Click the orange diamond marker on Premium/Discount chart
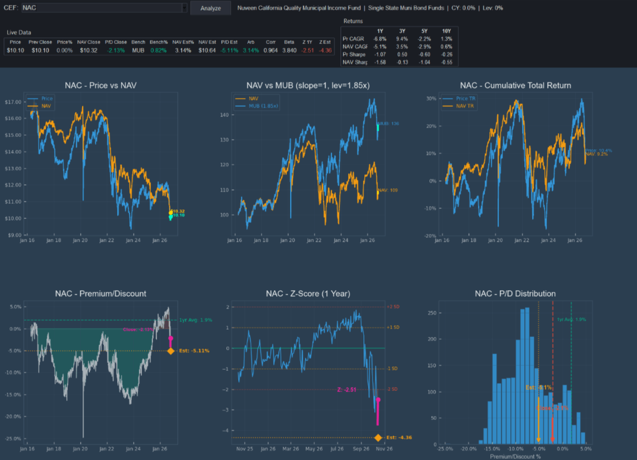 tap(171, 351)
